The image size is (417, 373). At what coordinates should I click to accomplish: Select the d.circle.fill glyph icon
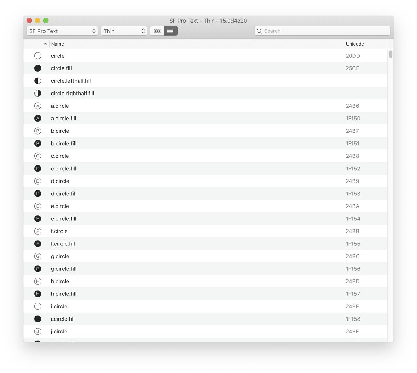[x=38, y=193]
